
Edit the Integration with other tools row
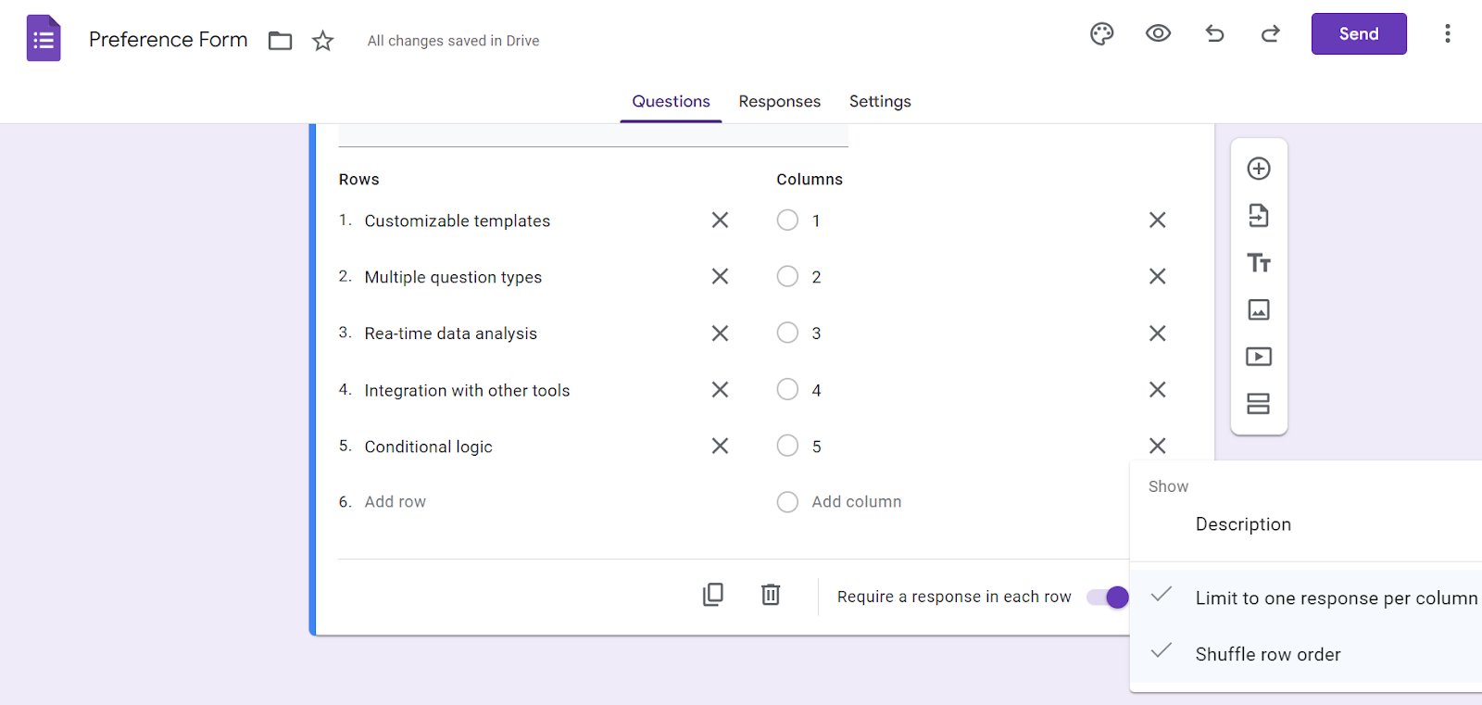(x=467, y=391)
